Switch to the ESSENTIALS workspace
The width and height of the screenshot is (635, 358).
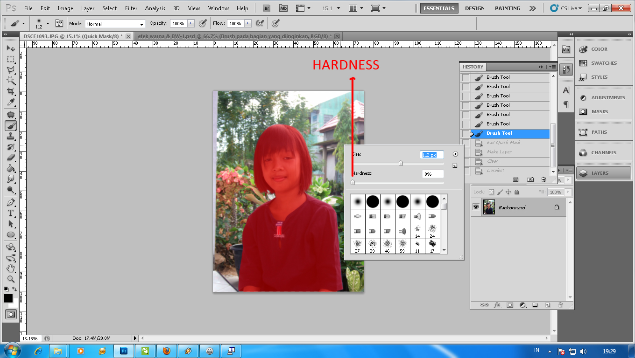click(439, 8)
